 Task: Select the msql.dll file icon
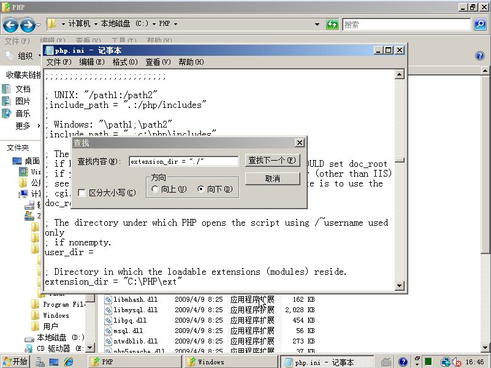click(108, 331)
